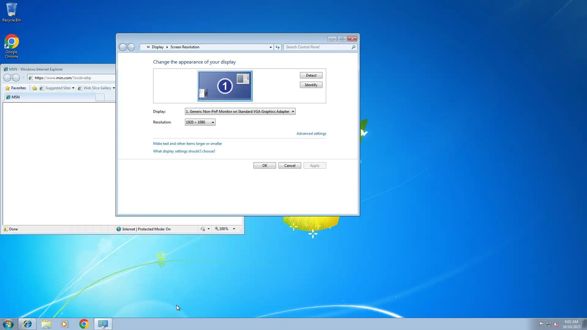Image resolution: width=587 pixels, height=330 pixels.
Task: Click the search magnifier in Control Panel
Action: tap(353, 47)
